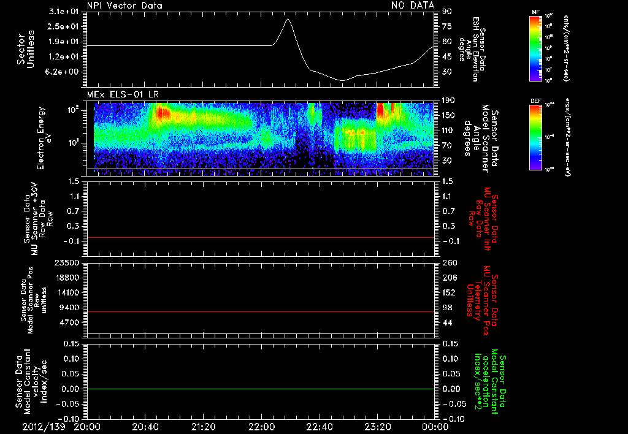
Task: Click the red line in MU Scanner +30V panel
Action: pyautogui.click(x=261, y=237)
